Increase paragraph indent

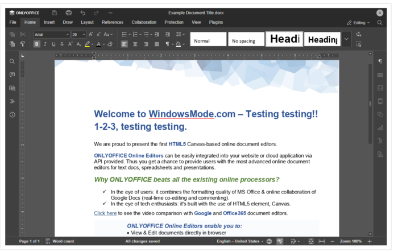coord(168,34)
